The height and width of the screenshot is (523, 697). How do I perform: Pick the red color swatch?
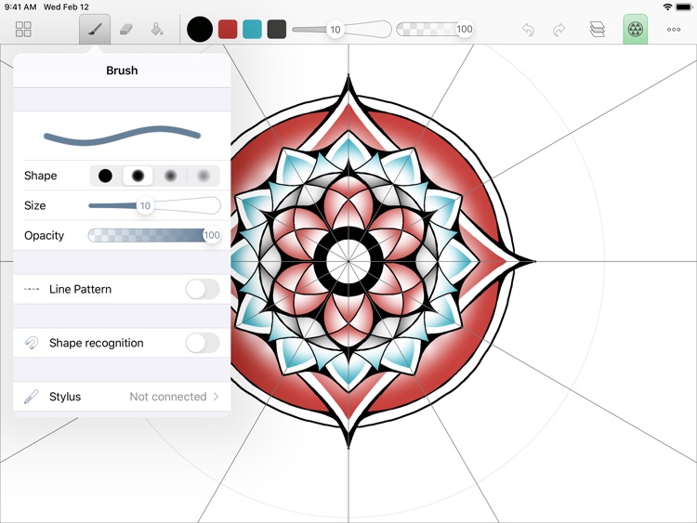228,29
